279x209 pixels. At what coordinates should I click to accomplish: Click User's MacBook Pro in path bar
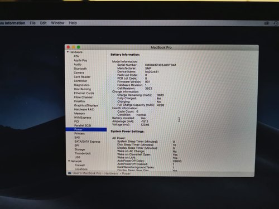[86, 173]
